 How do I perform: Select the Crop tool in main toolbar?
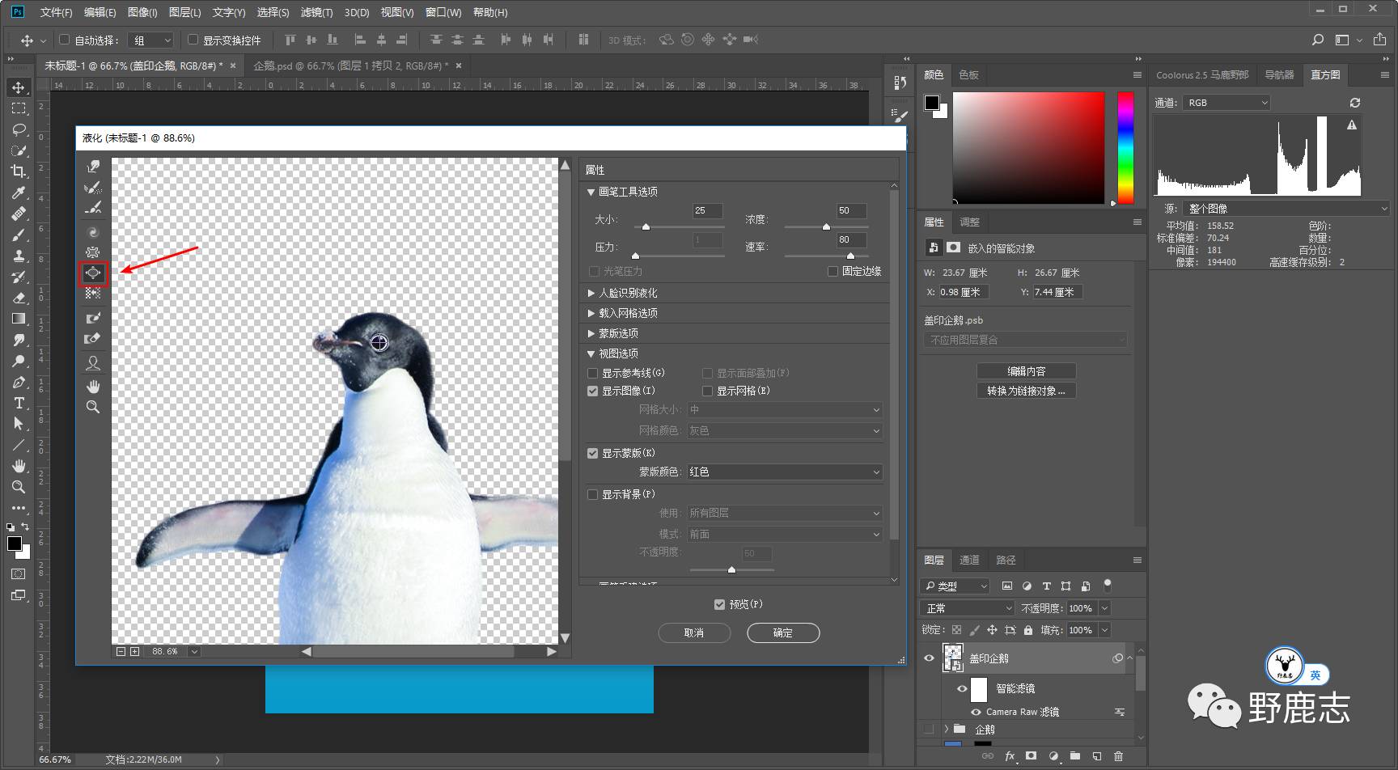18,171
